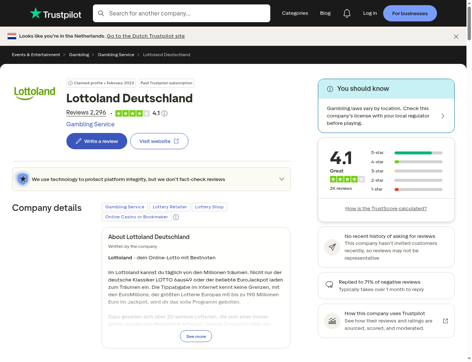Select Online Casino or Bookmaker tag

(x=136, y=217)
